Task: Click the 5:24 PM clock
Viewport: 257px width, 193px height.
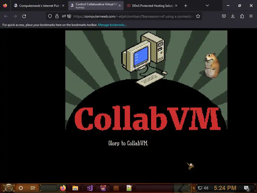Action: 225,188
